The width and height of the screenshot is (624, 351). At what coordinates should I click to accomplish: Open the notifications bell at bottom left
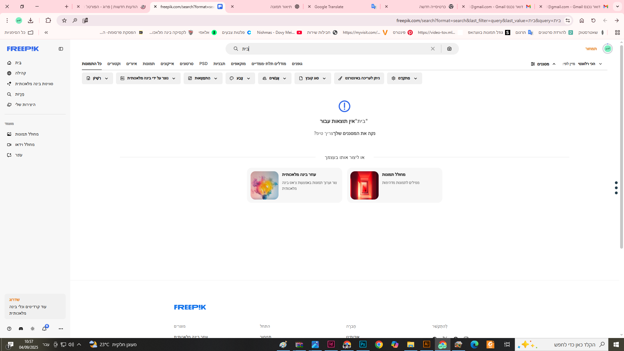click(45, 329)
